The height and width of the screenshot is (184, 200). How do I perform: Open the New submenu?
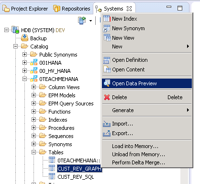(x=147, y=46)
